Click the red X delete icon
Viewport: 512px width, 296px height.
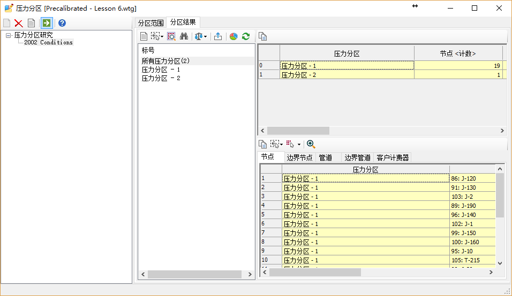coord(19,23)
